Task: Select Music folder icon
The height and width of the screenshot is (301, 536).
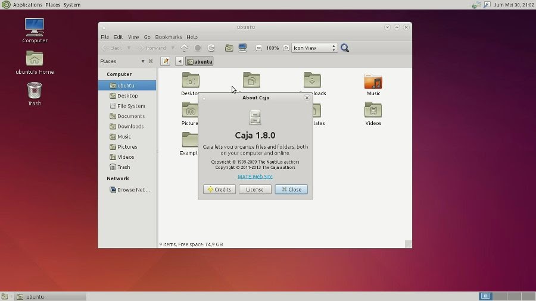Action: (x=373, y=81)
